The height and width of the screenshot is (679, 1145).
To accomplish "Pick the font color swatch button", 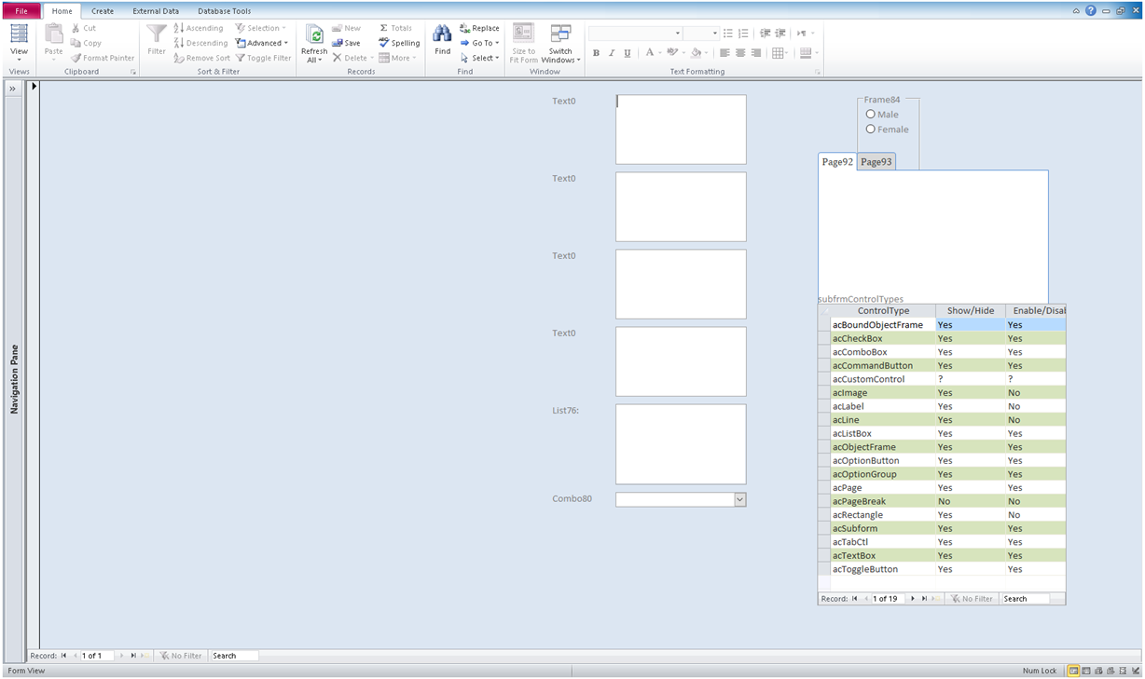I will pos(651,53).
